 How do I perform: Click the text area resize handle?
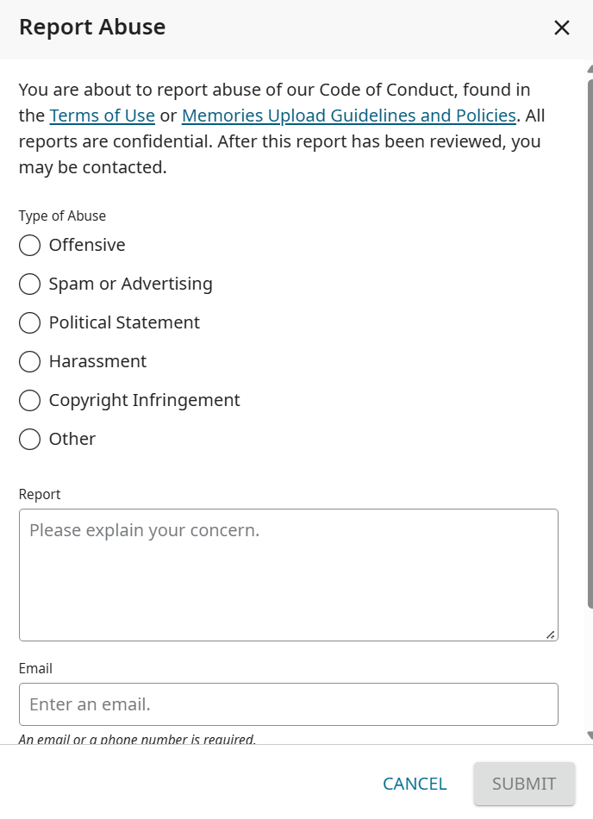pos(550,635)
